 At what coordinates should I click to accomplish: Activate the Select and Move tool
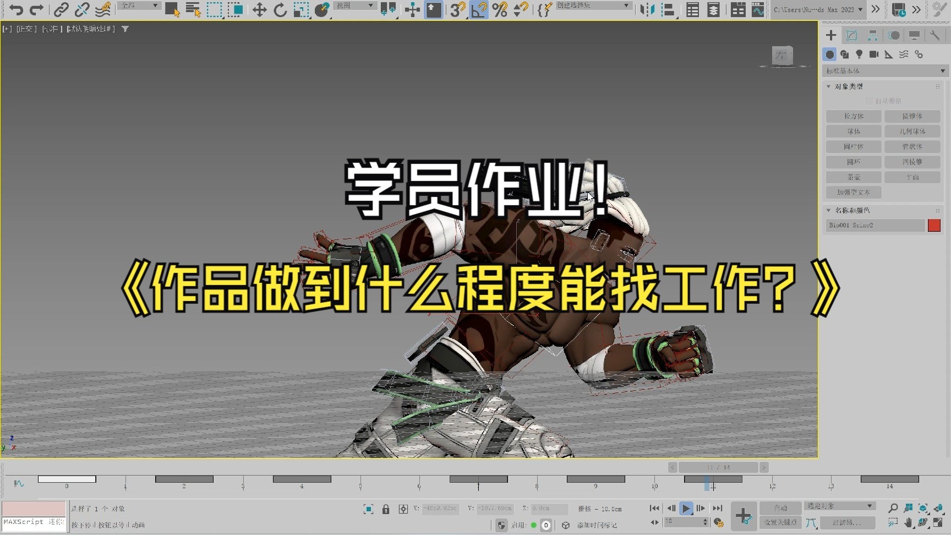pos(259,9)
